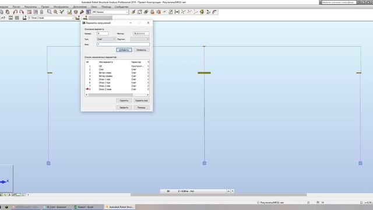This screenshot has width=373, height=210.
Task: Click the rotating box icon
Action: click(x=140, y=12)
